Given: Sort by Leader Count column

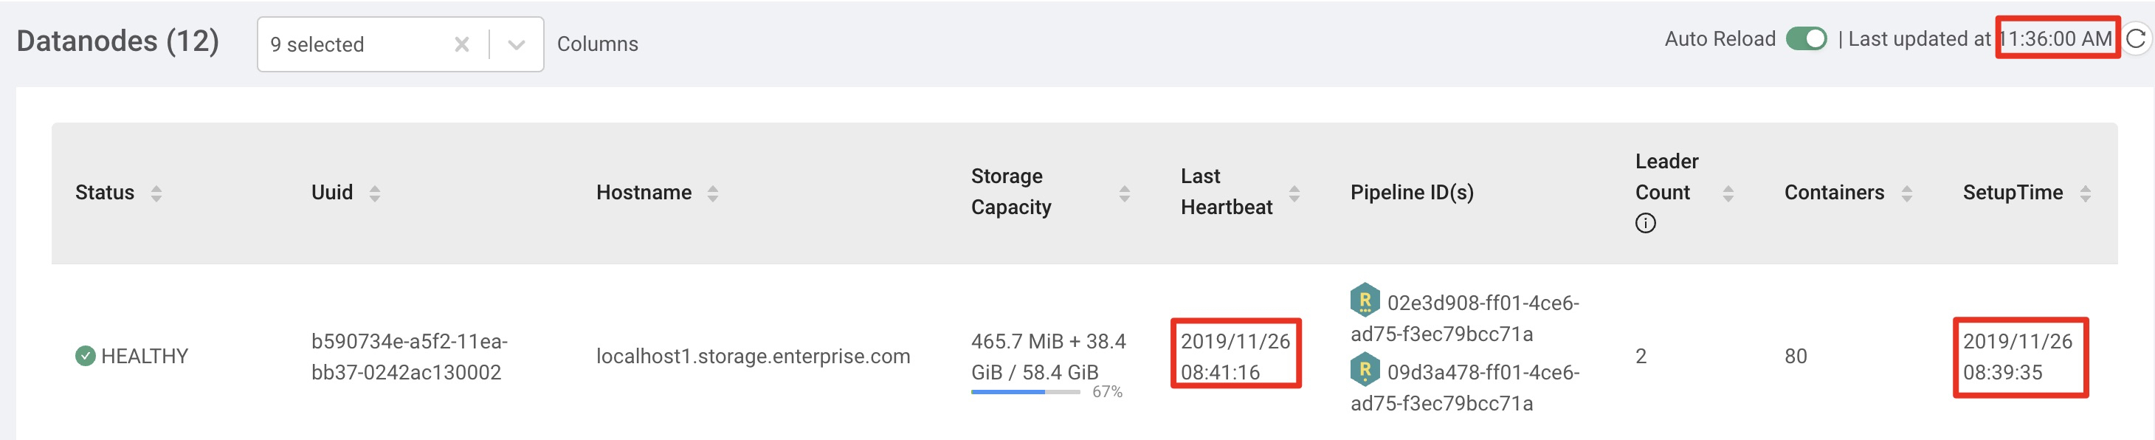Looking at the screenshot, I should pyautogui.click(x=1728, y=193).
